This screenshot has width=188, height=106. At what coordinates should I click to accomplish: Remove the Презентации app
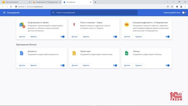pos(86,65)
